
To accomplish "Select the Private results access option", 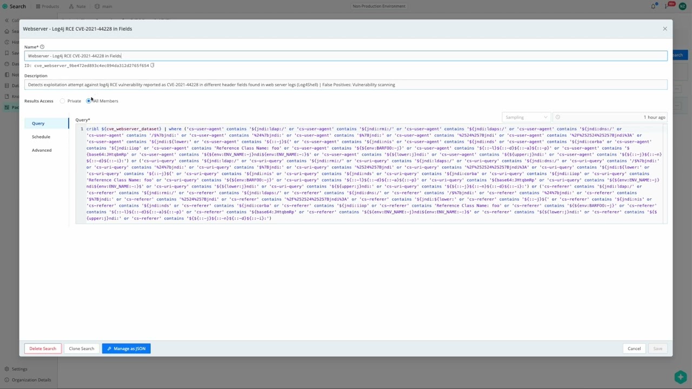I will (x=63, y=101).
